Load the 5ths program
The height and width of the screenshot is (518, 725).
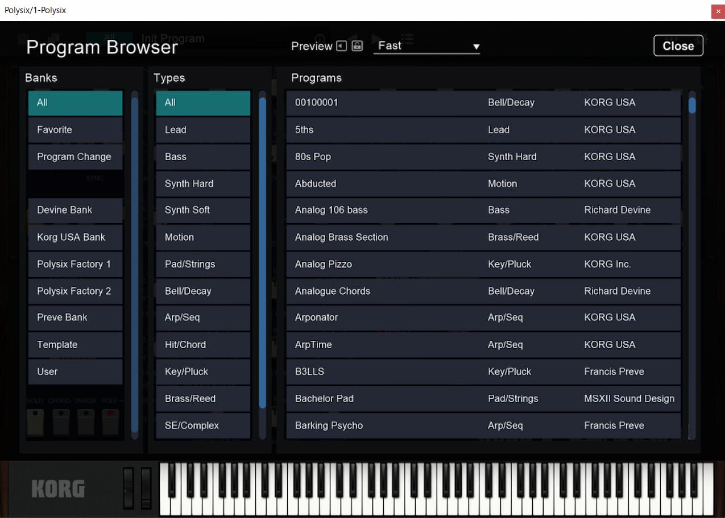pos(484,129)
